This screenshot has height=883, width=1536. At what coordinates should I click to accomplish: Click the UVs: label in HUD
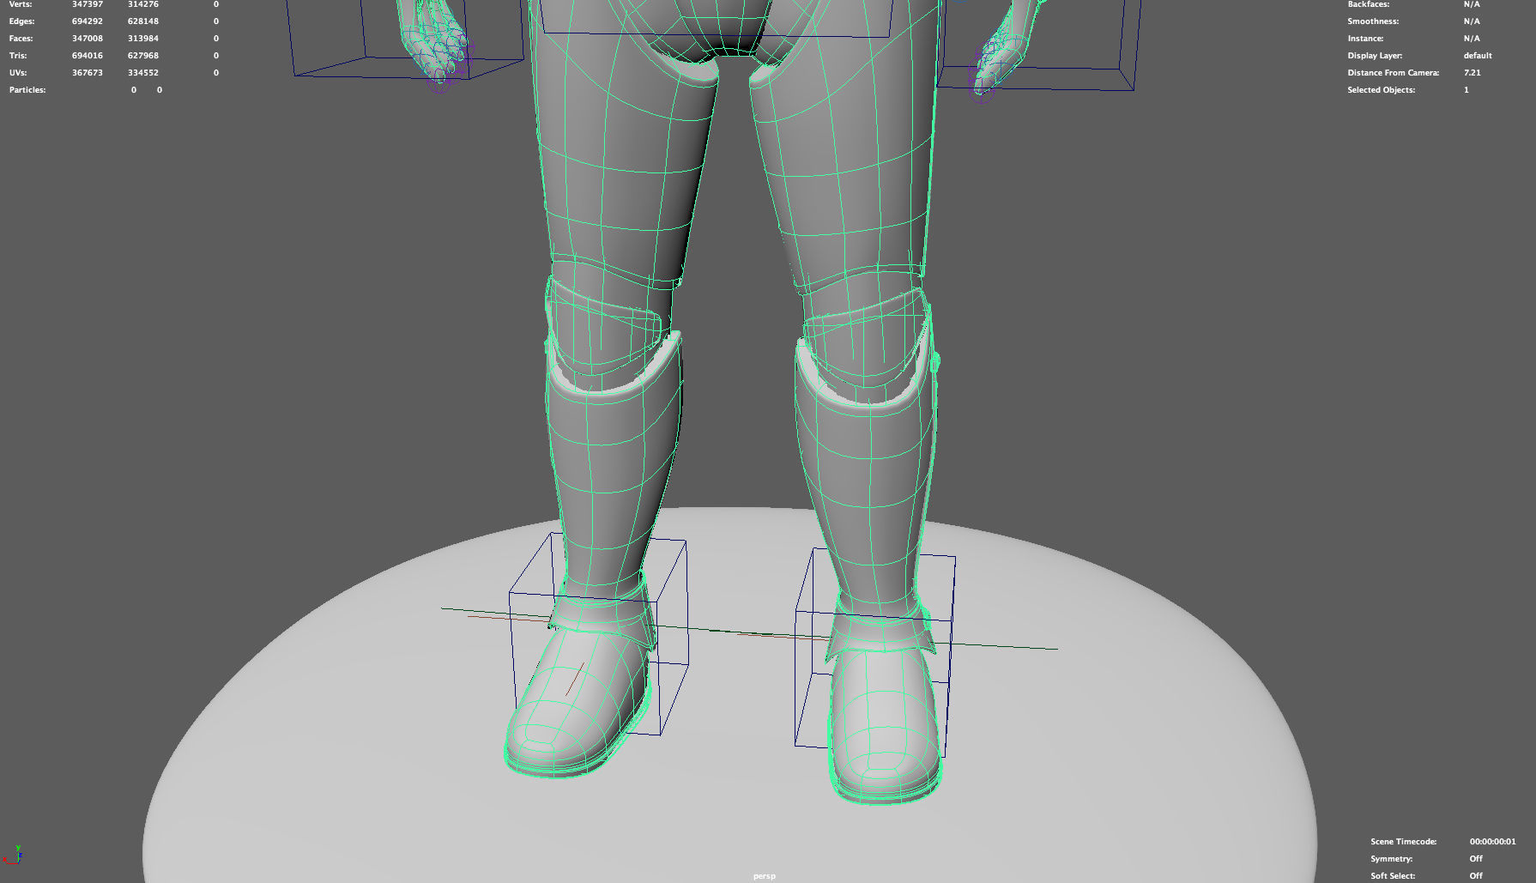[x=18, y=73]
